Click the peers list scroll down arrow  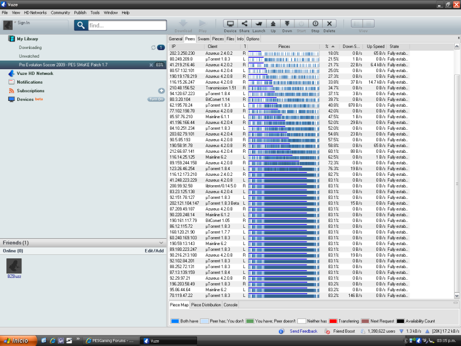(x=456, y=296)
